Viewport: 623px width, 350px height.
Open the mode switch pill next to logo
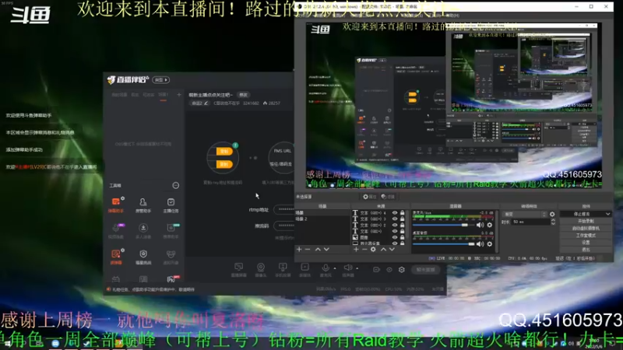(161, 80)
